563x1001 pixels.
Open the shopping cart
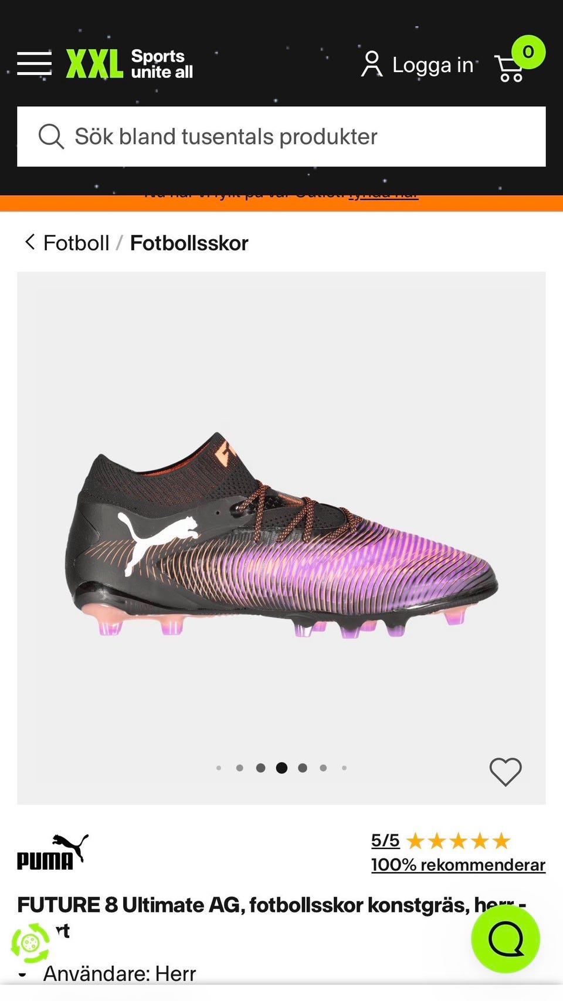coord(510,68)
